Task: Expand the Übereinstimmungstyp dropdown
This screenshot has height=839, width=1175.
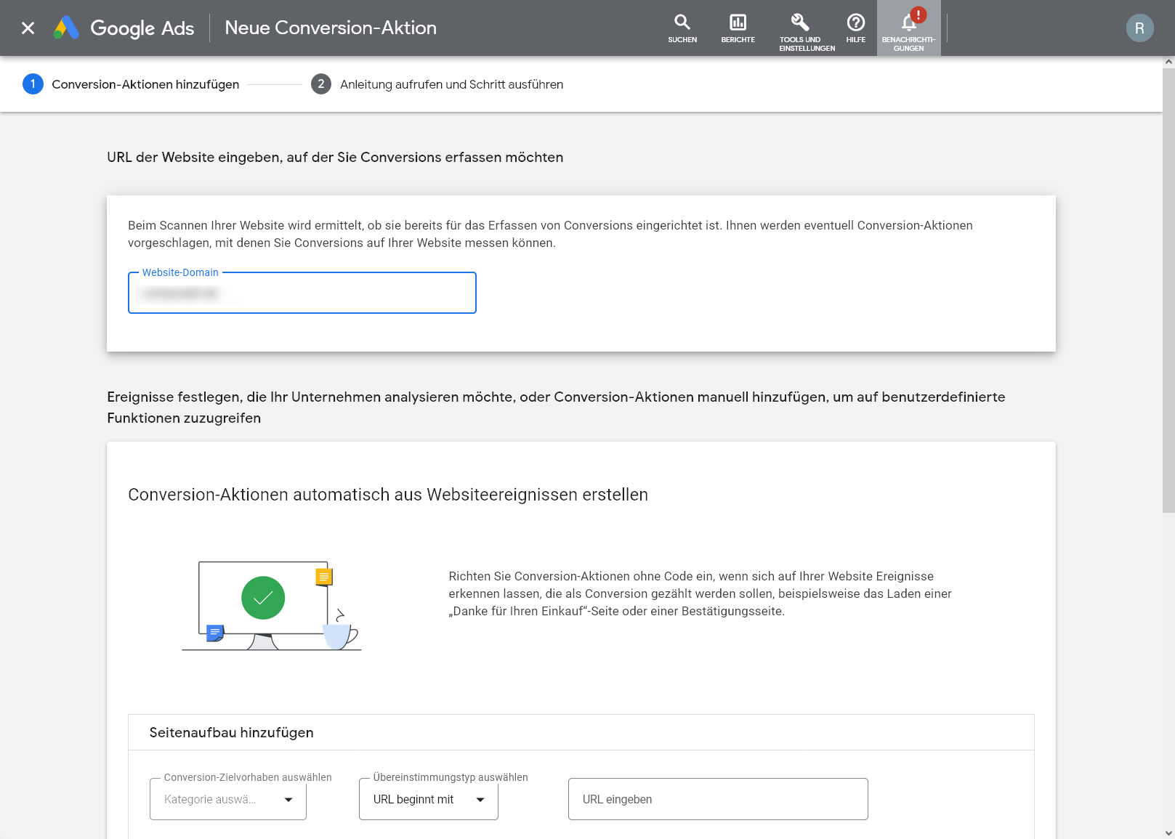Action: pyautogui.click(x=428, y=799)
